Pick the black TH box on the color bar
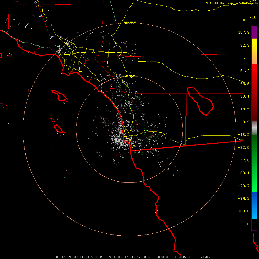Viewport: 259px width, 259px height. (254, 224)
